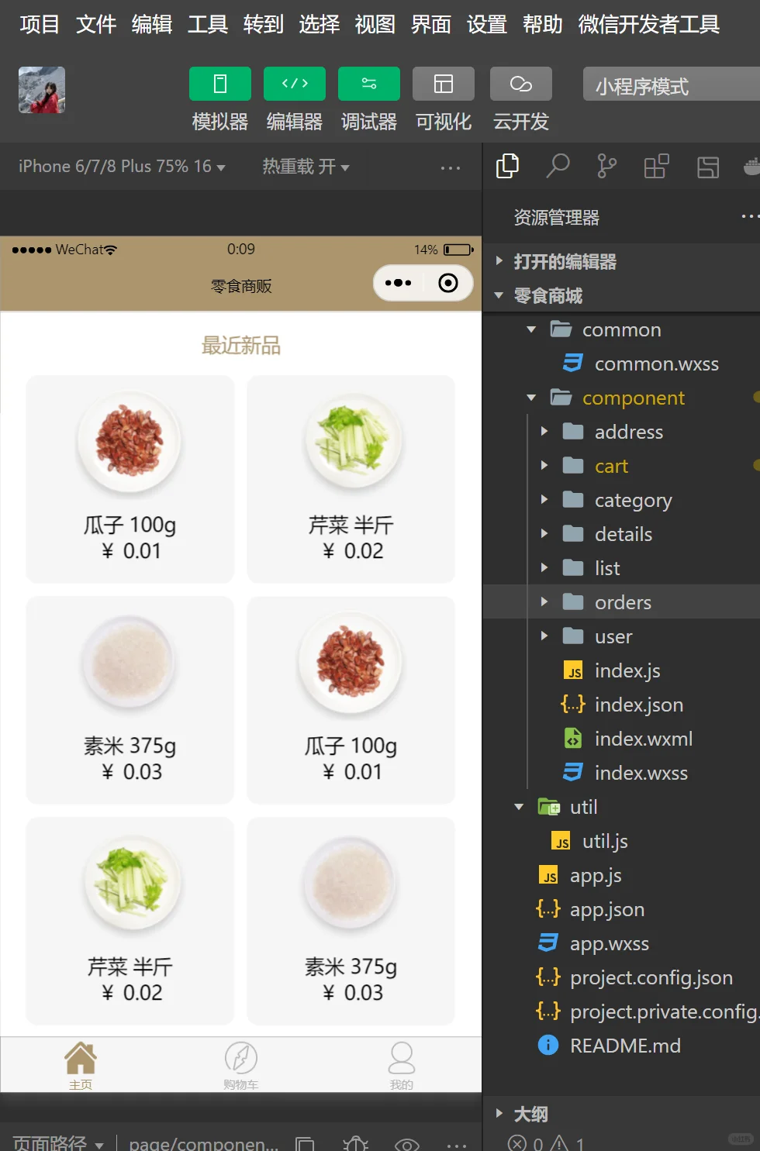The width and height of the screenshot is (760, 1151).
Task: Expand the orders folder
Action: coord(621,602)
